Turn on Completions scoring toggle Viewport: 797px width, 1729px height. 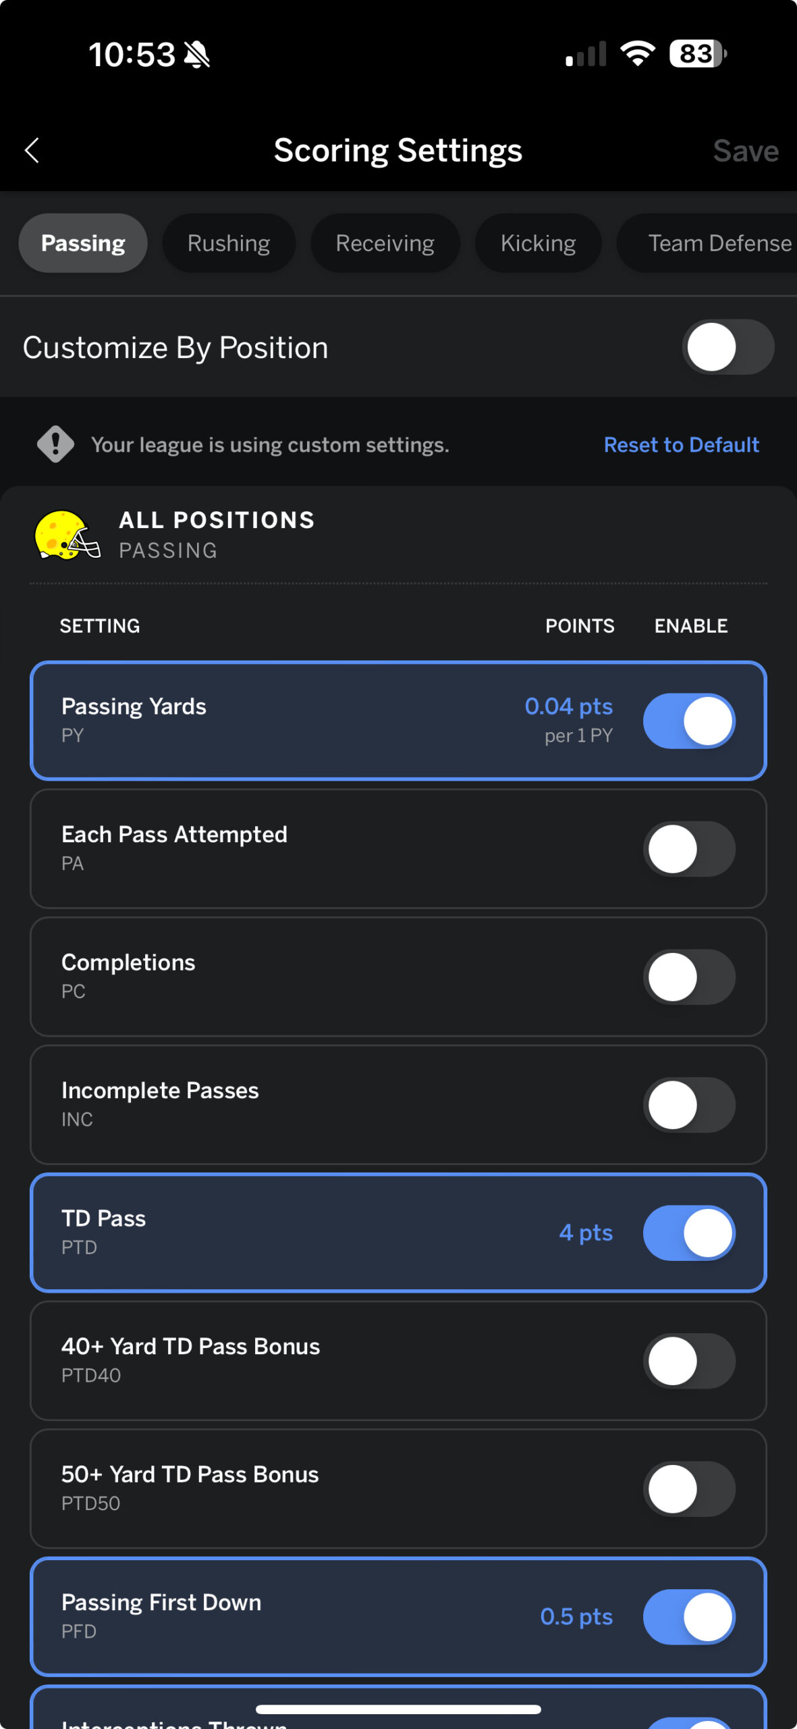(689, 977)
